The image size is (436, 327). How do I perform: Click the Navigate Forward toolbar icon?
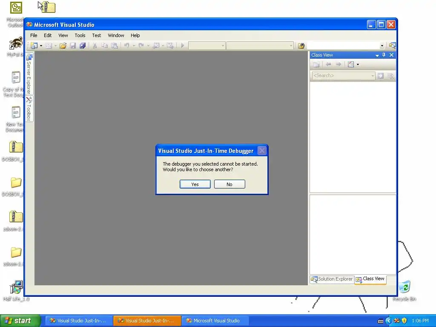170,46
